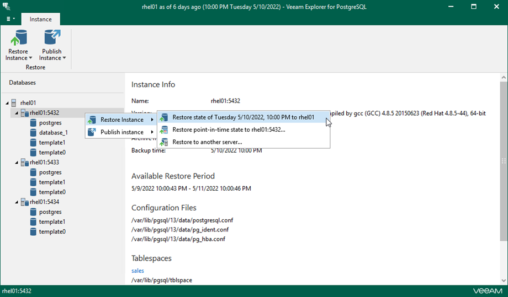Expand Publish instance submenu arrow
The image size is (508, 297).
click(152, 132)
